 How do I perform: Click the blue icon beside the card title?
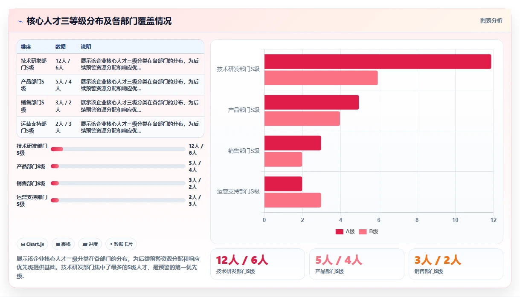[20, 21]
